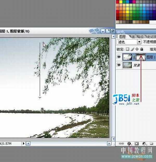Screen dimensions: 156x162
Task: Click the document size readout K/1.57M
Action: pos(6,143)
